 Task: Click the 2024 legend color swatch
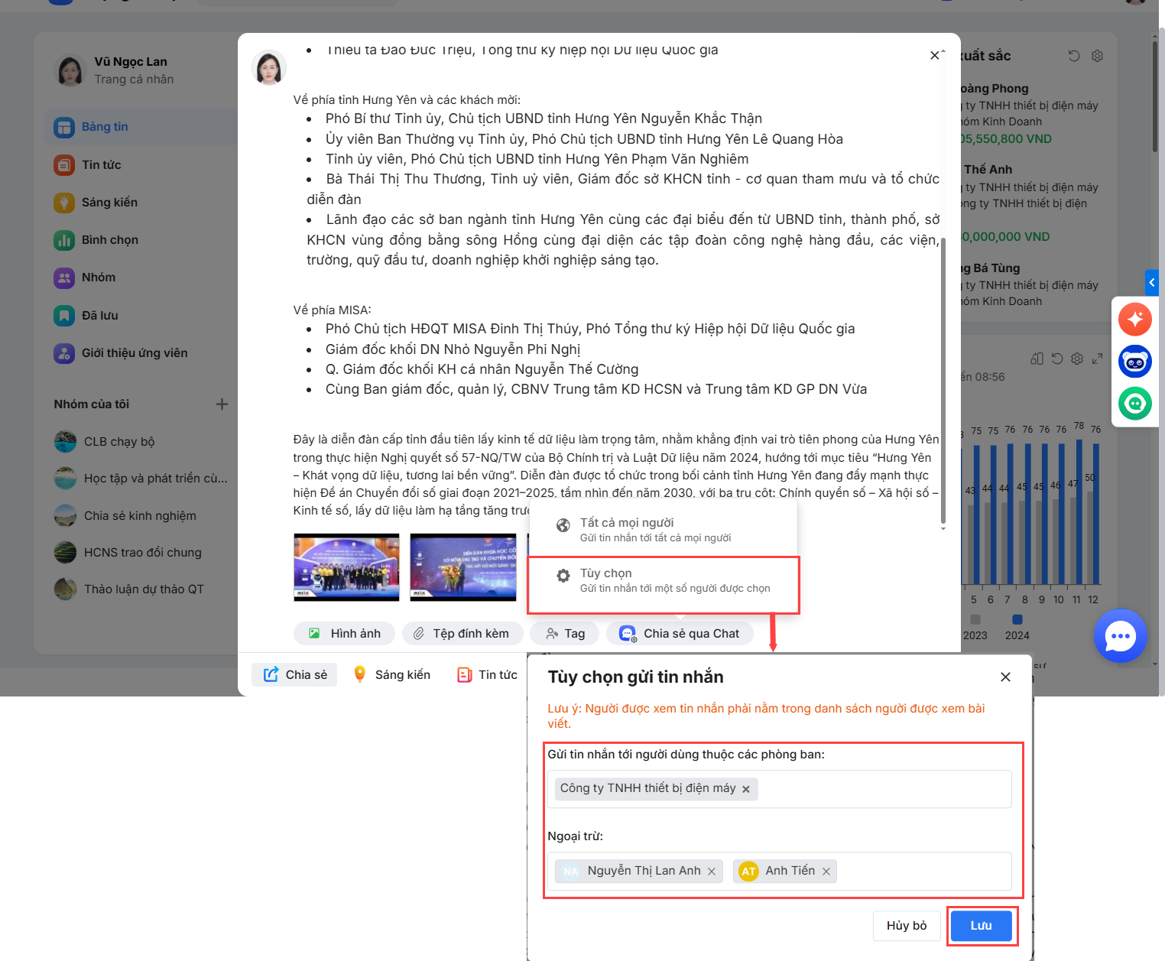[x=1017, y=619]
